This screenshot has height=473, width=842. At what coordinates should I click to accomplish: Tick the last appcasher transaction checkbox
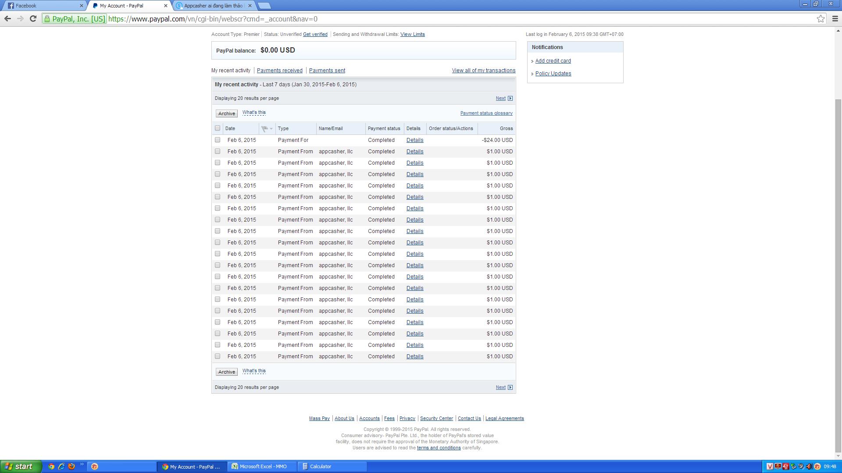(x=218, y=356)
